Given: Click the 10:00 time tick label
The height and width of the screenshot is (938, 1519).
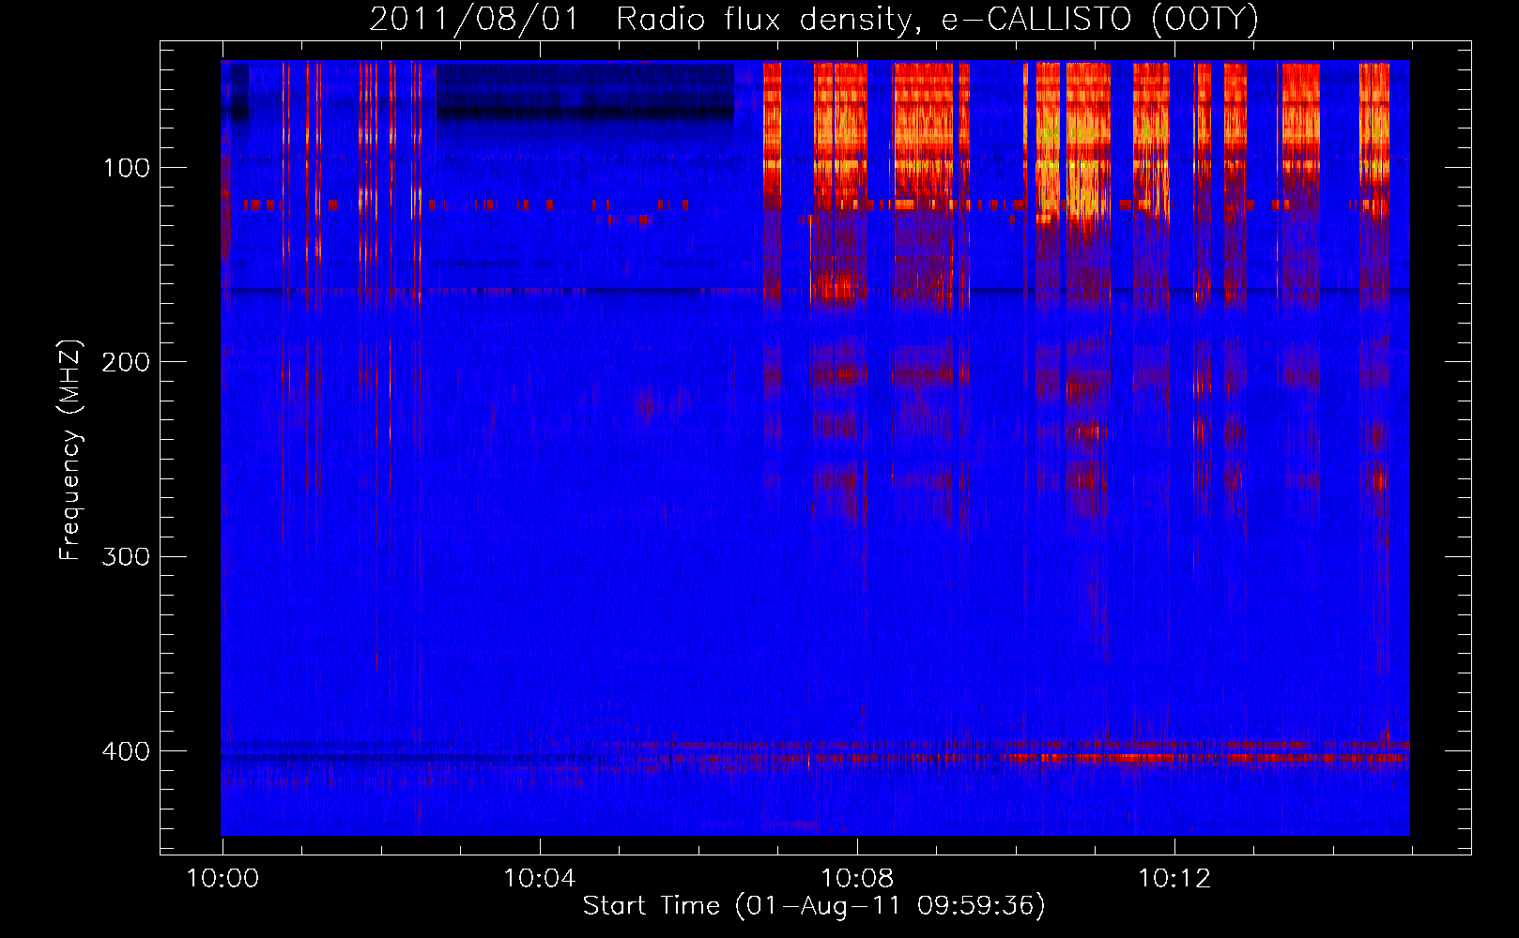Looking at the screenshot, I should pos(222,878).
